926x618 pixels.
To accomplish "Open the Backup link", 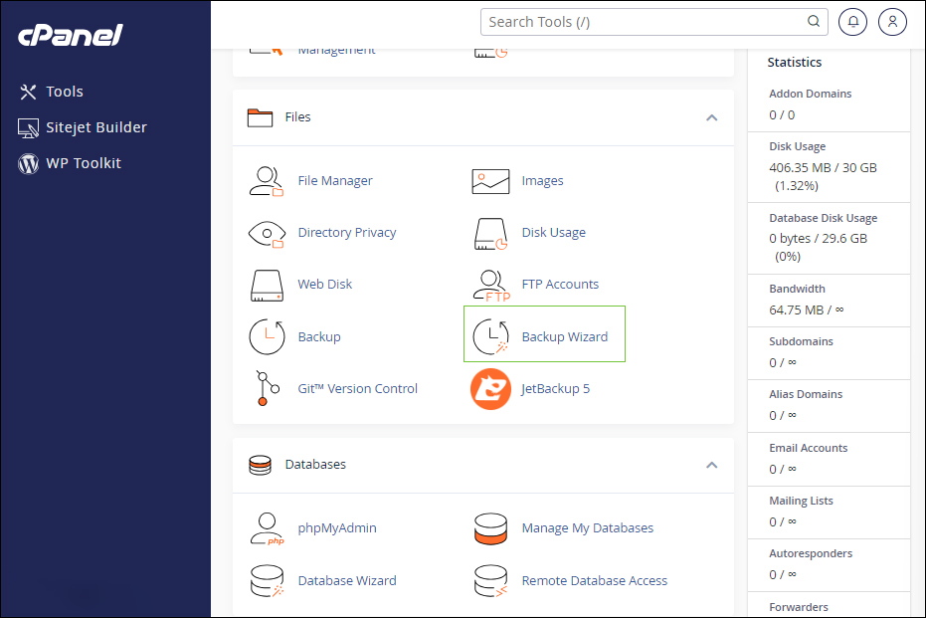I will pyautogui.click(x=319, y=336).
